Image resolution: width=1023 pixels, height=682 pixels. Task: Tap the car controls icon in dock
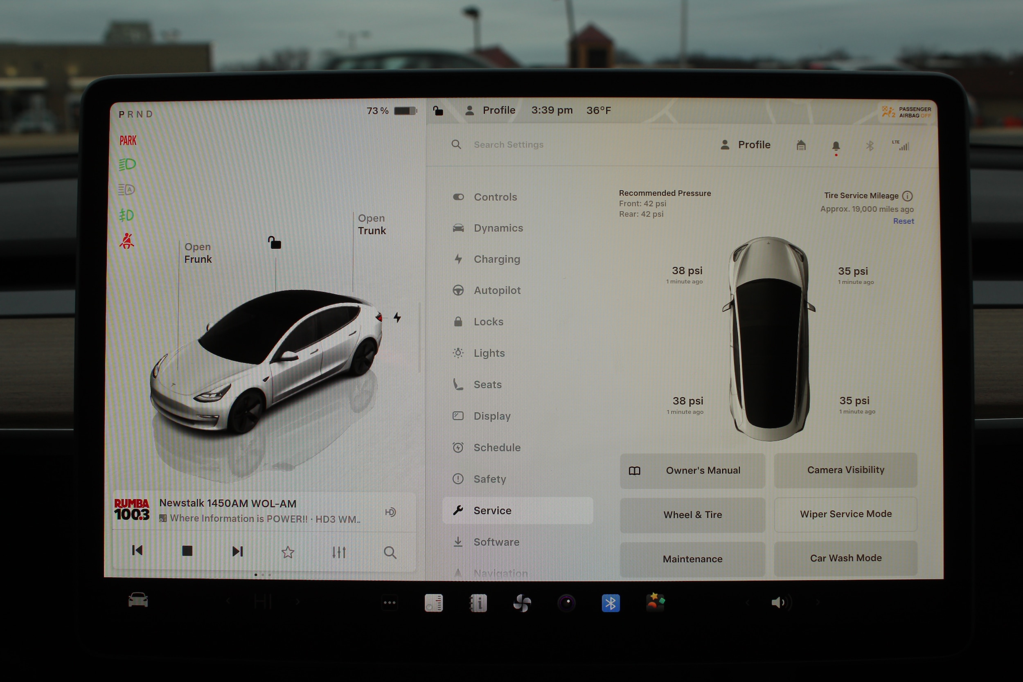click(x=138, y=600)
